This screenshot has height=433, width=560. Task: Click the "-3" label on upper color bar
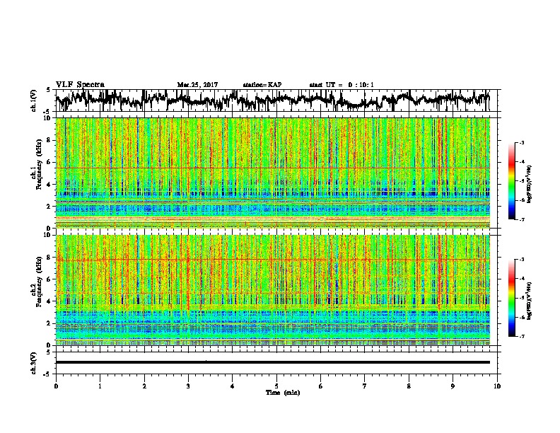click(x=522, y=142)
